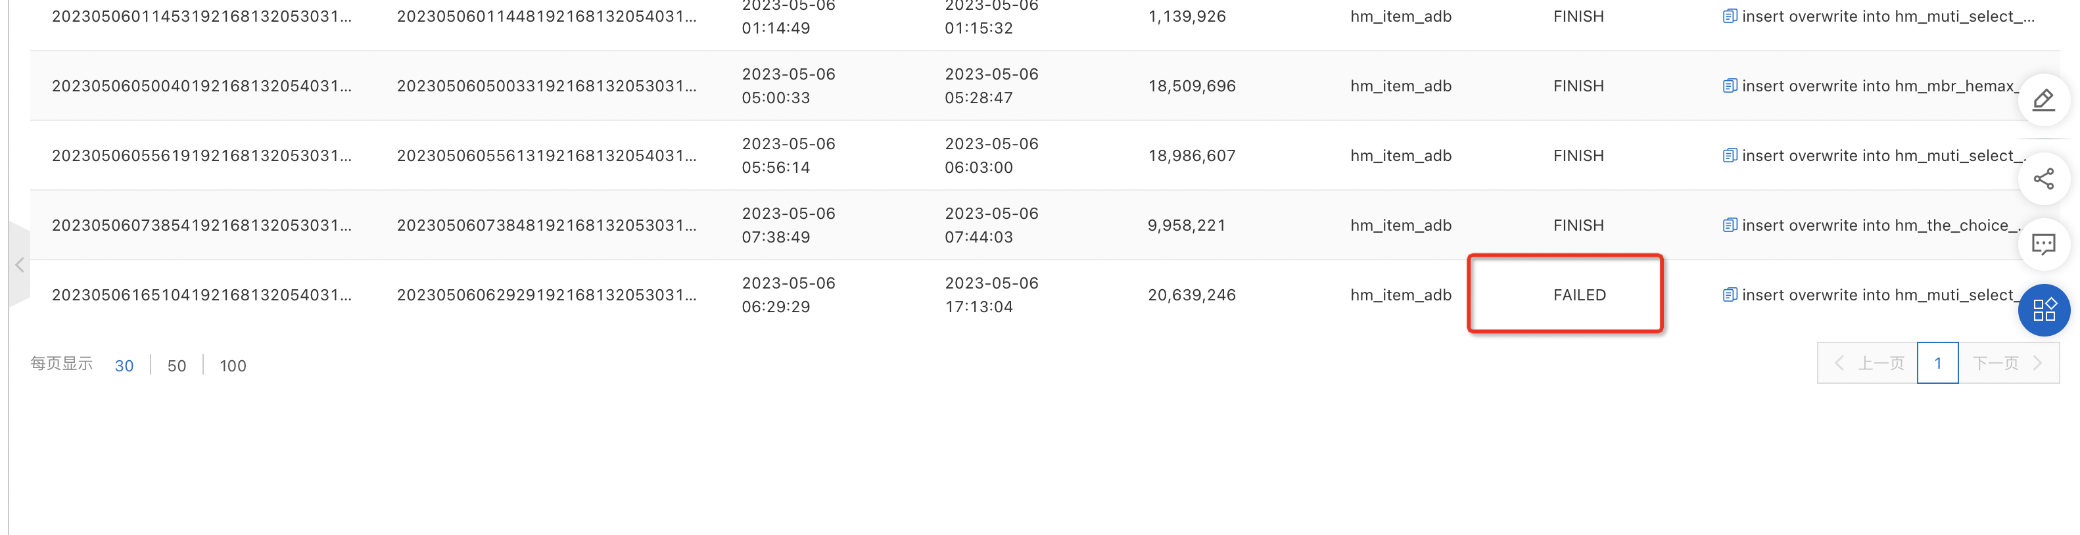Image resolution: width=2080 pixels, height=535 pixels.
Task: Expand the collapsed left side panel arrow
Action: point(19,265)
